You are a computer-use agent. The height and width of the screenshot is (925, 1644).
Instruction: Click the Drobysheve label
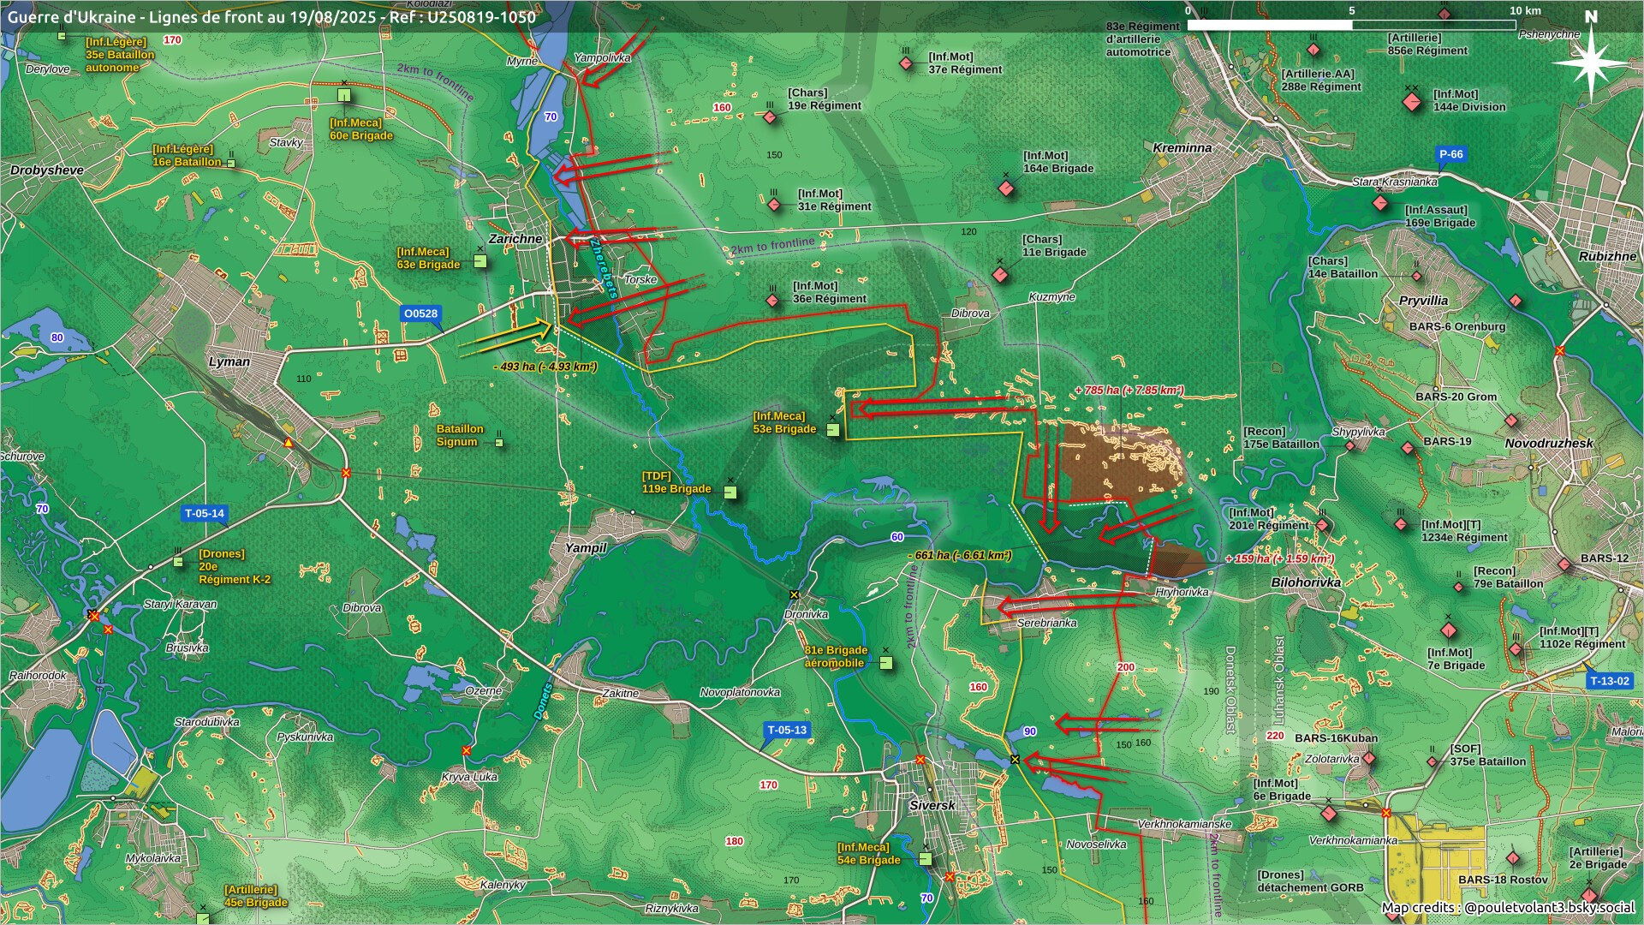coord(47,170)
